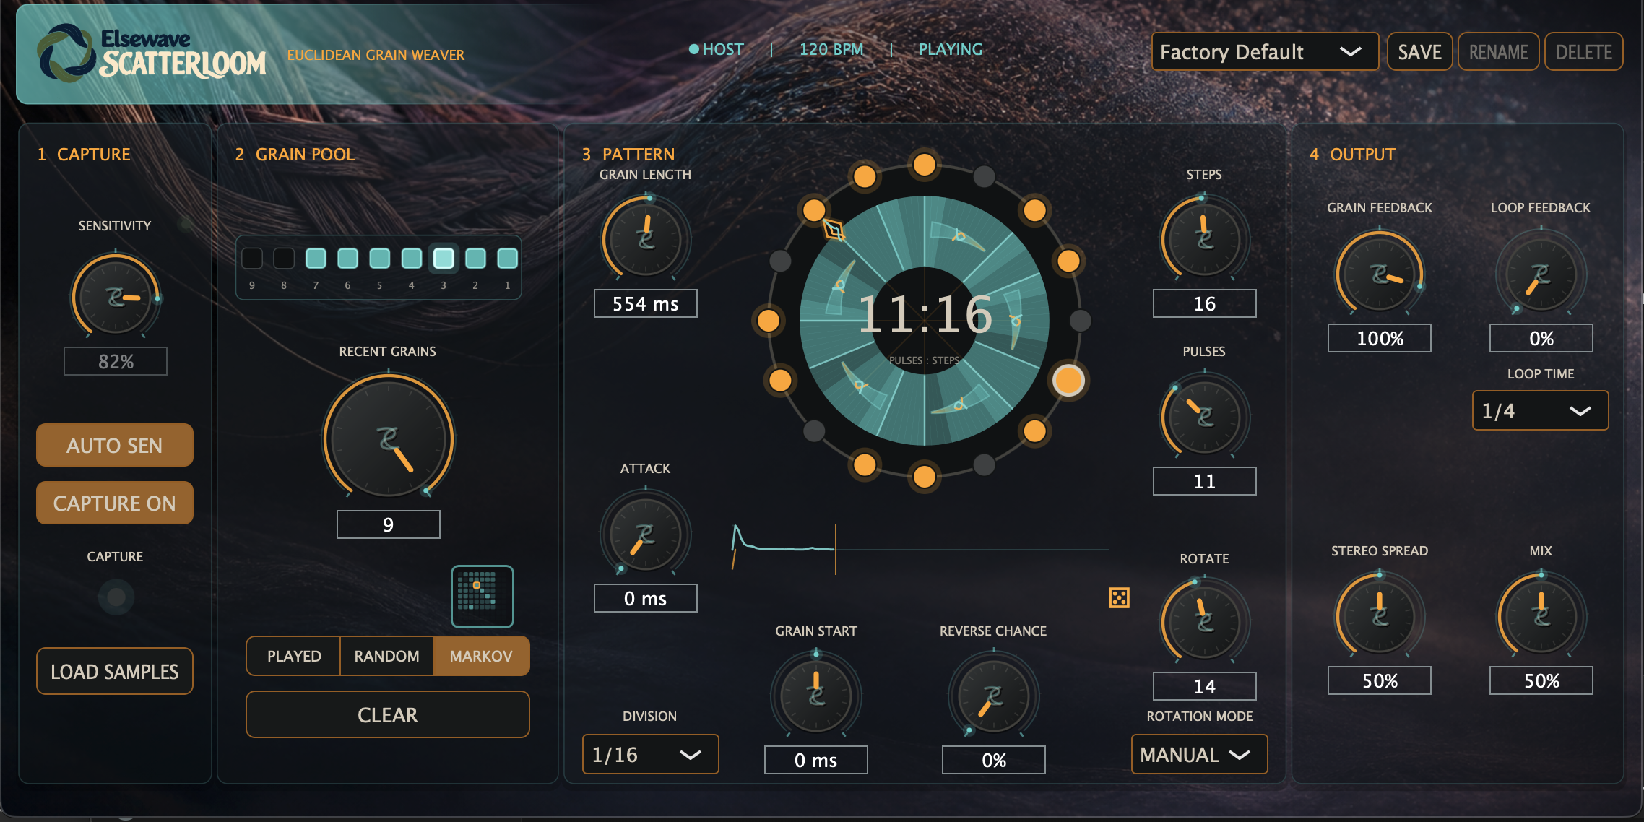1644x822 pixels.
Task: Click the dice randomize pattern icon
Action: (1119, 597)
